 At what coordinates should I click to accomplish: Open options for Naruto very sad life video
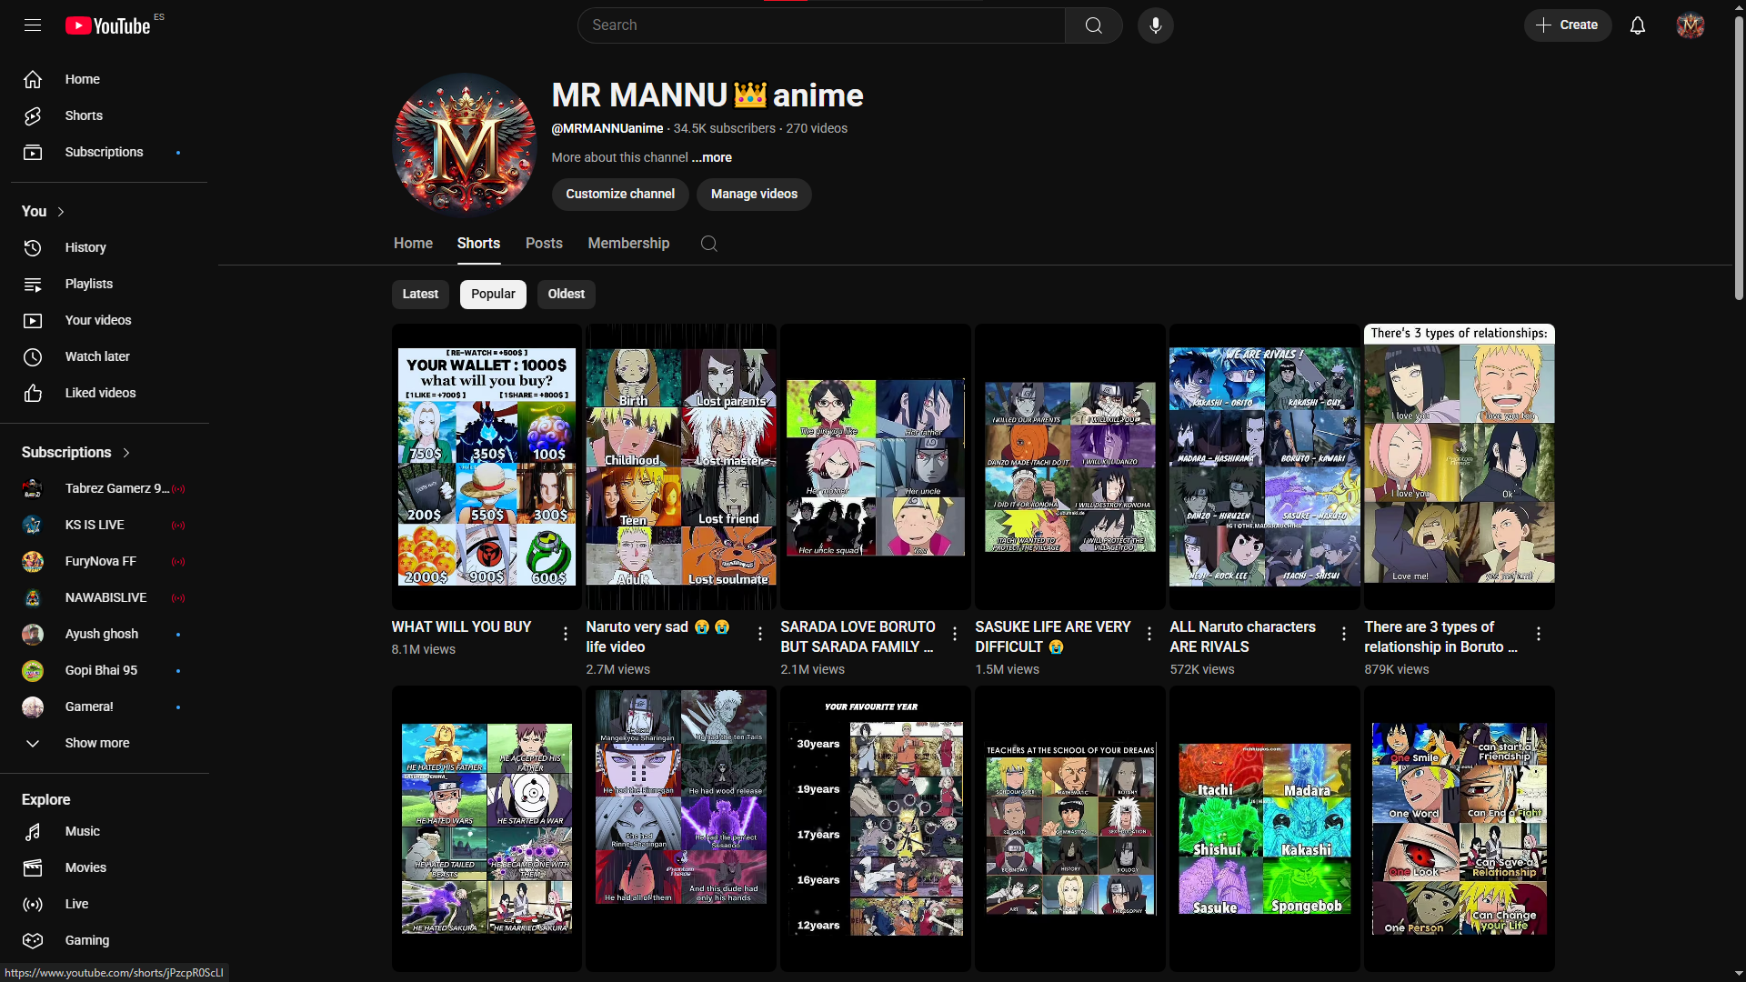point(760,634)
